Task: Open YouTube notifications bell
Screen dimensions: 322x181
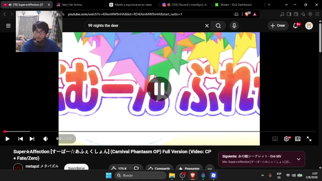Action: pos(296,26)
